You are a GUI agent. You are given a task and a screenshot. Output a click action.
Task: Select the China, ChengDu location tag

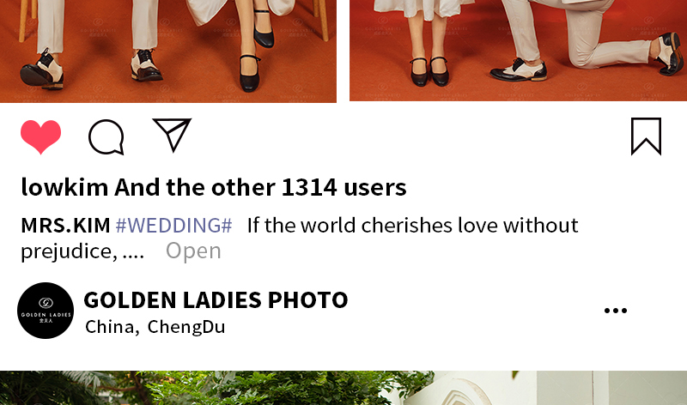[x=155, y=327]
